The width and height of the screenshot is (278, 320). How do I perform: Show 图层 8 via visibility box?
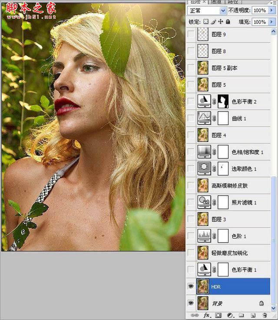pyautogui.click(x=191, y=51)
